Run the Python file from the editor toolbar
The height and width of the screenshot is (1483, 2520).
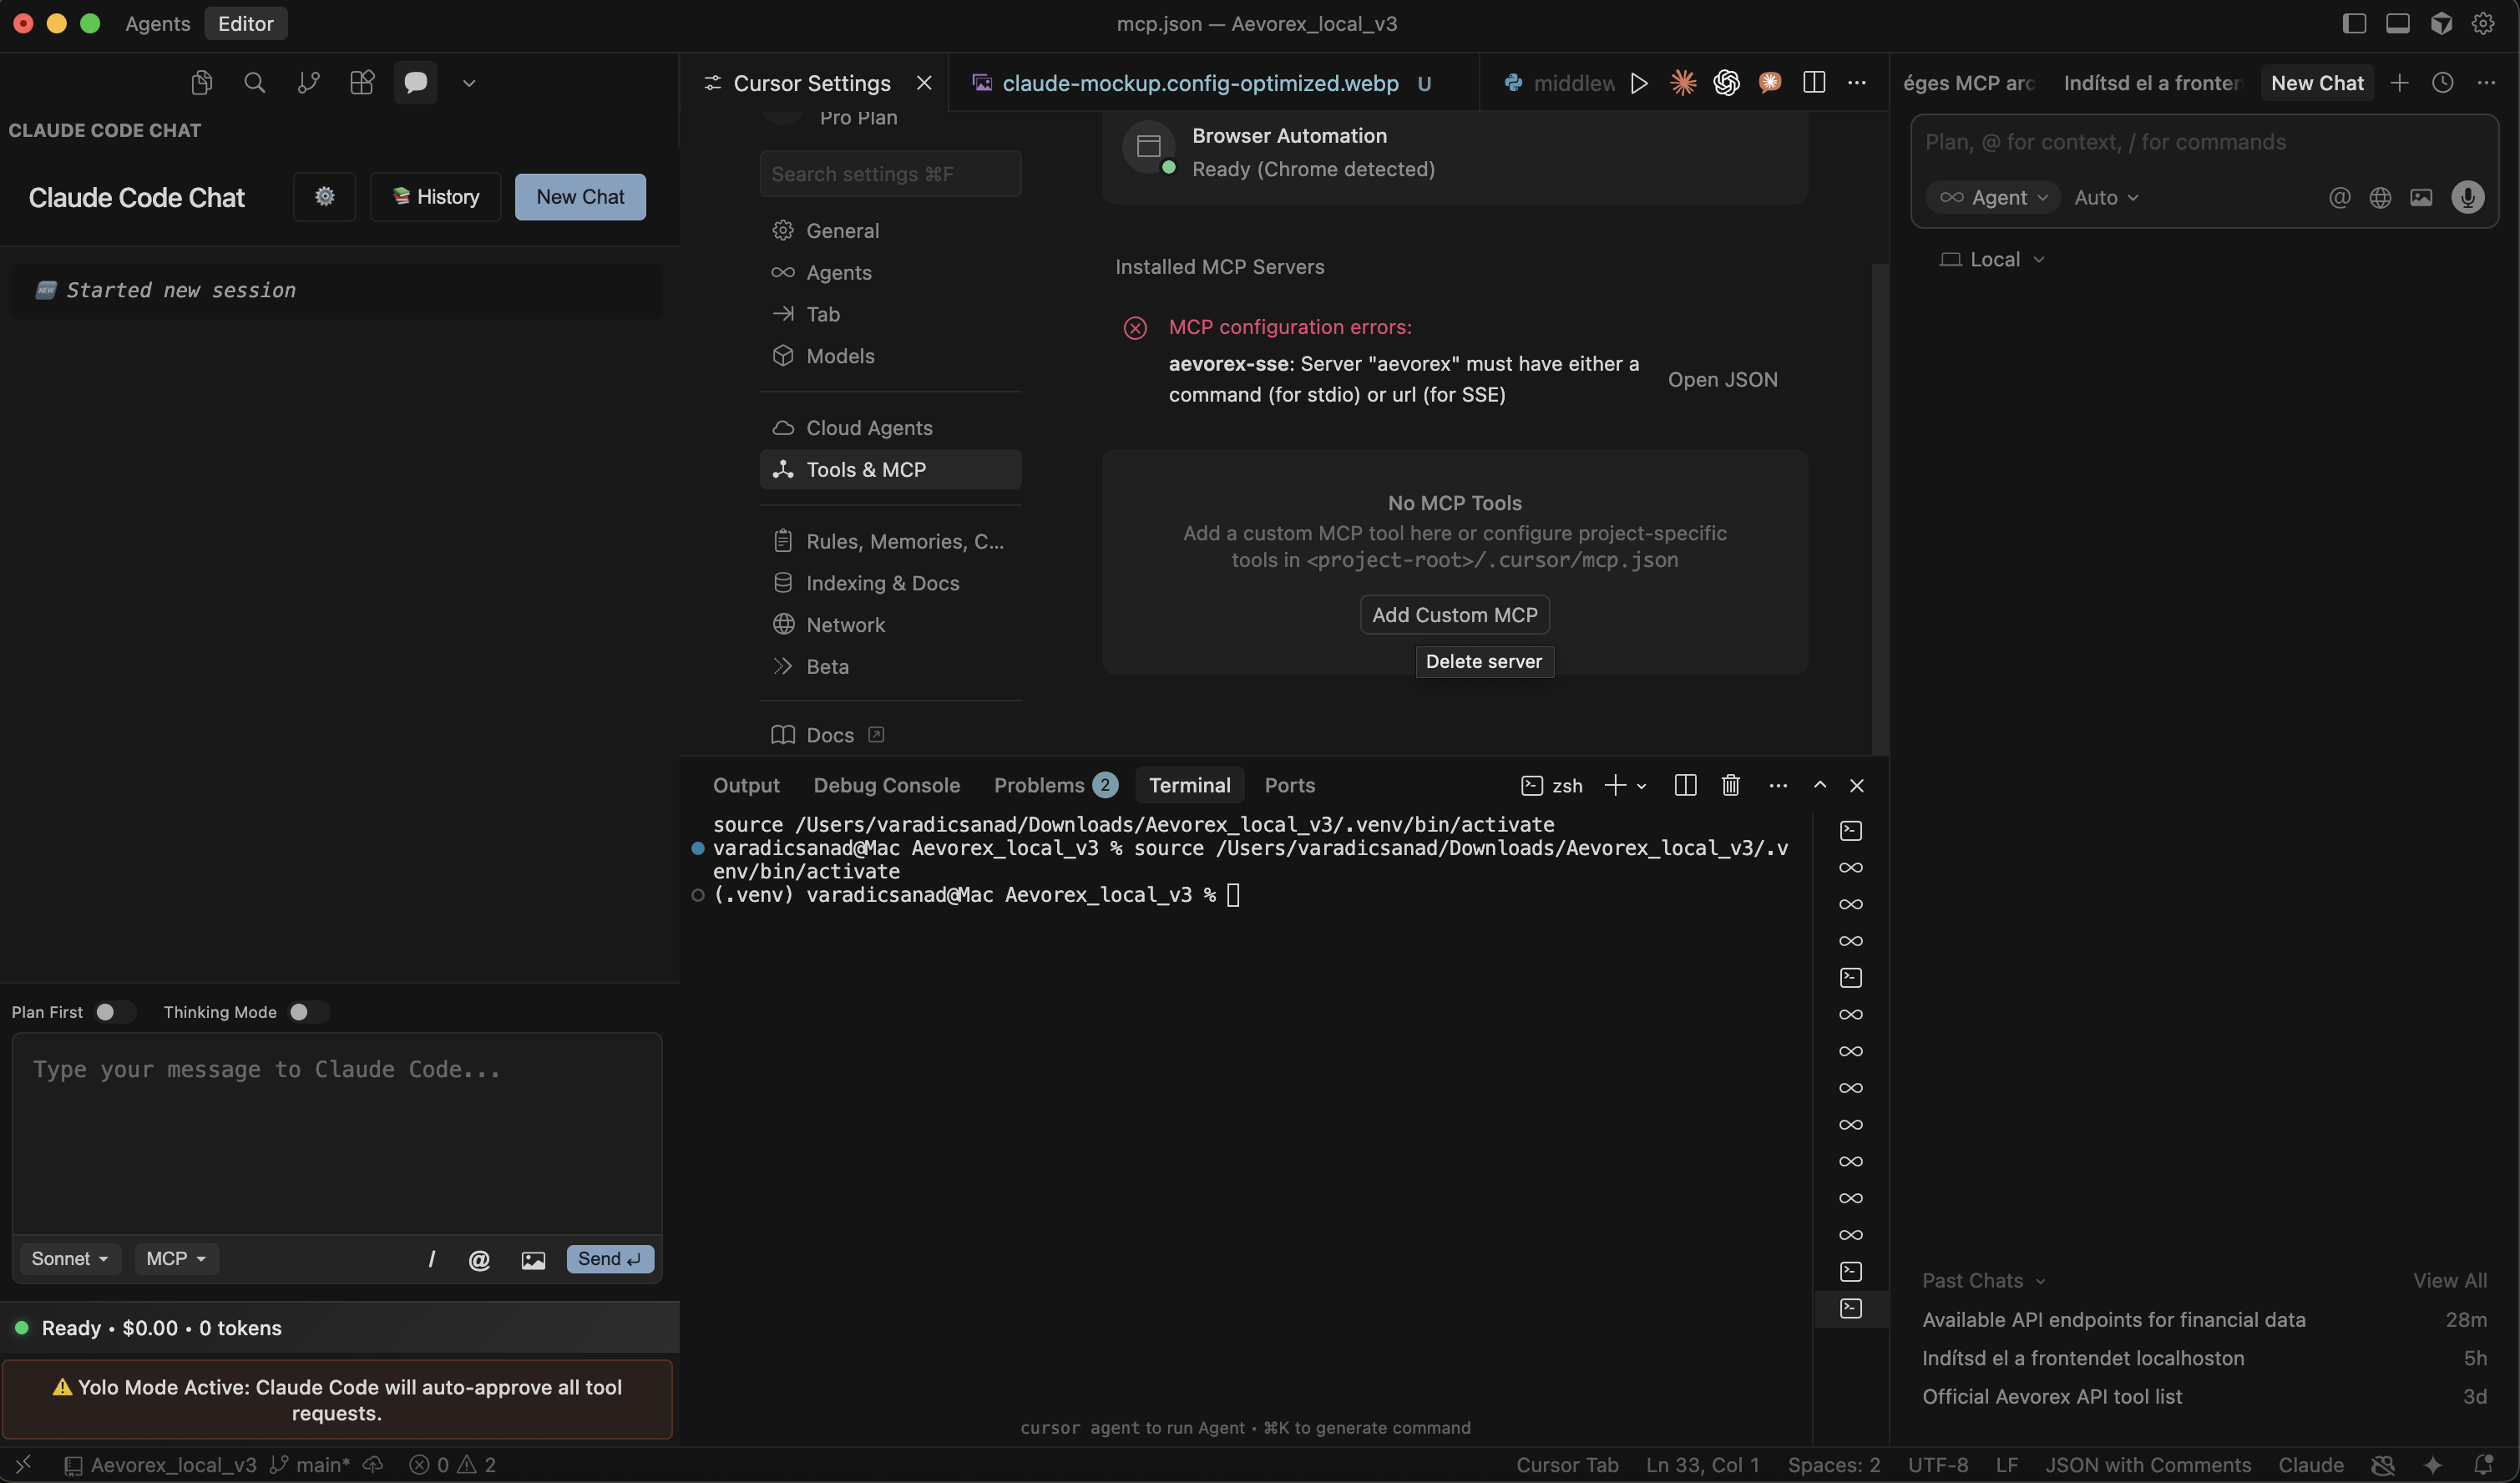point(1639,83)
